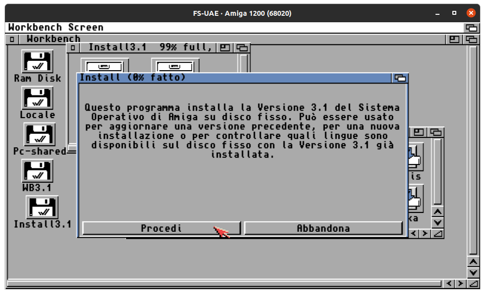The width and height of the screenshot is (485, 294).
Task: Click zoom gadget of Install3.1 window
Action: click(225, 47)
